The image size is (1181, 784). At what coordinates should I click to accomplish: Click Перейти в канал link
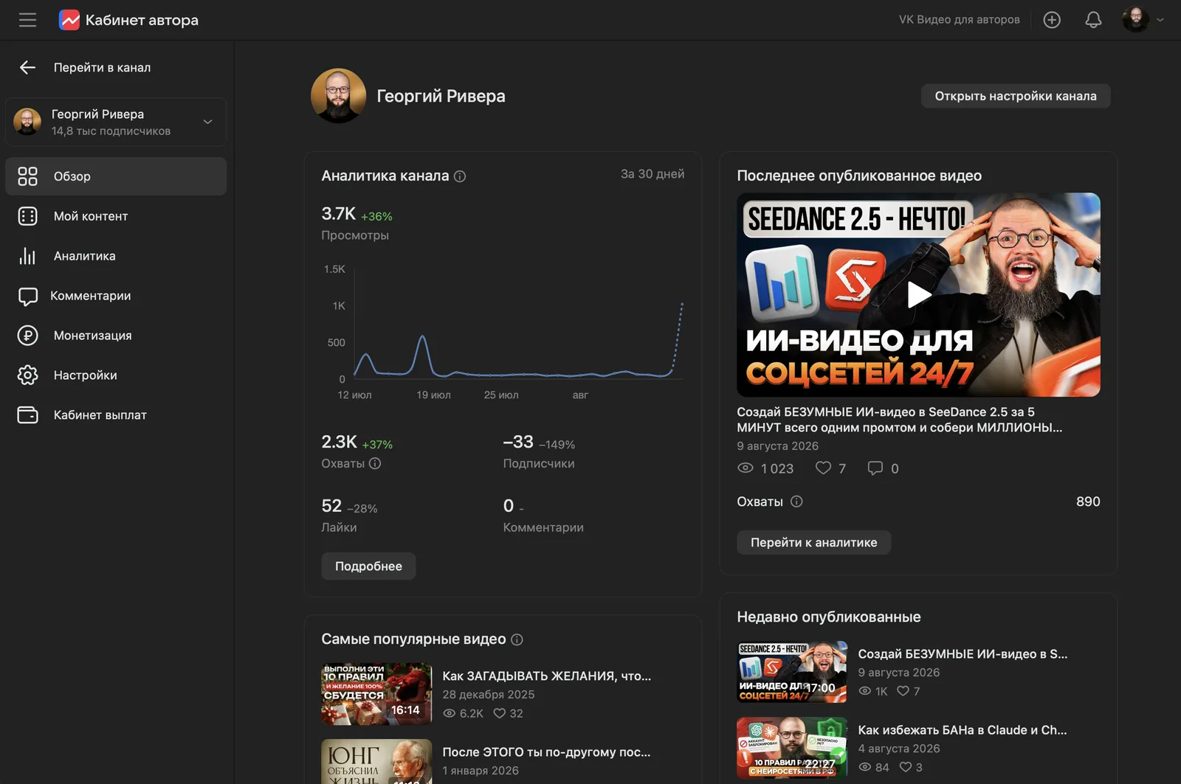pos(102,67)
